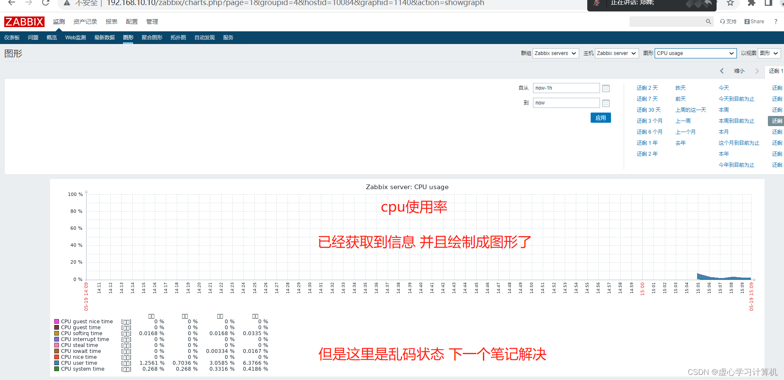The height and width of the screenshot is (380, 784).
Task: Select Today time range
Action: coord(724,88)
